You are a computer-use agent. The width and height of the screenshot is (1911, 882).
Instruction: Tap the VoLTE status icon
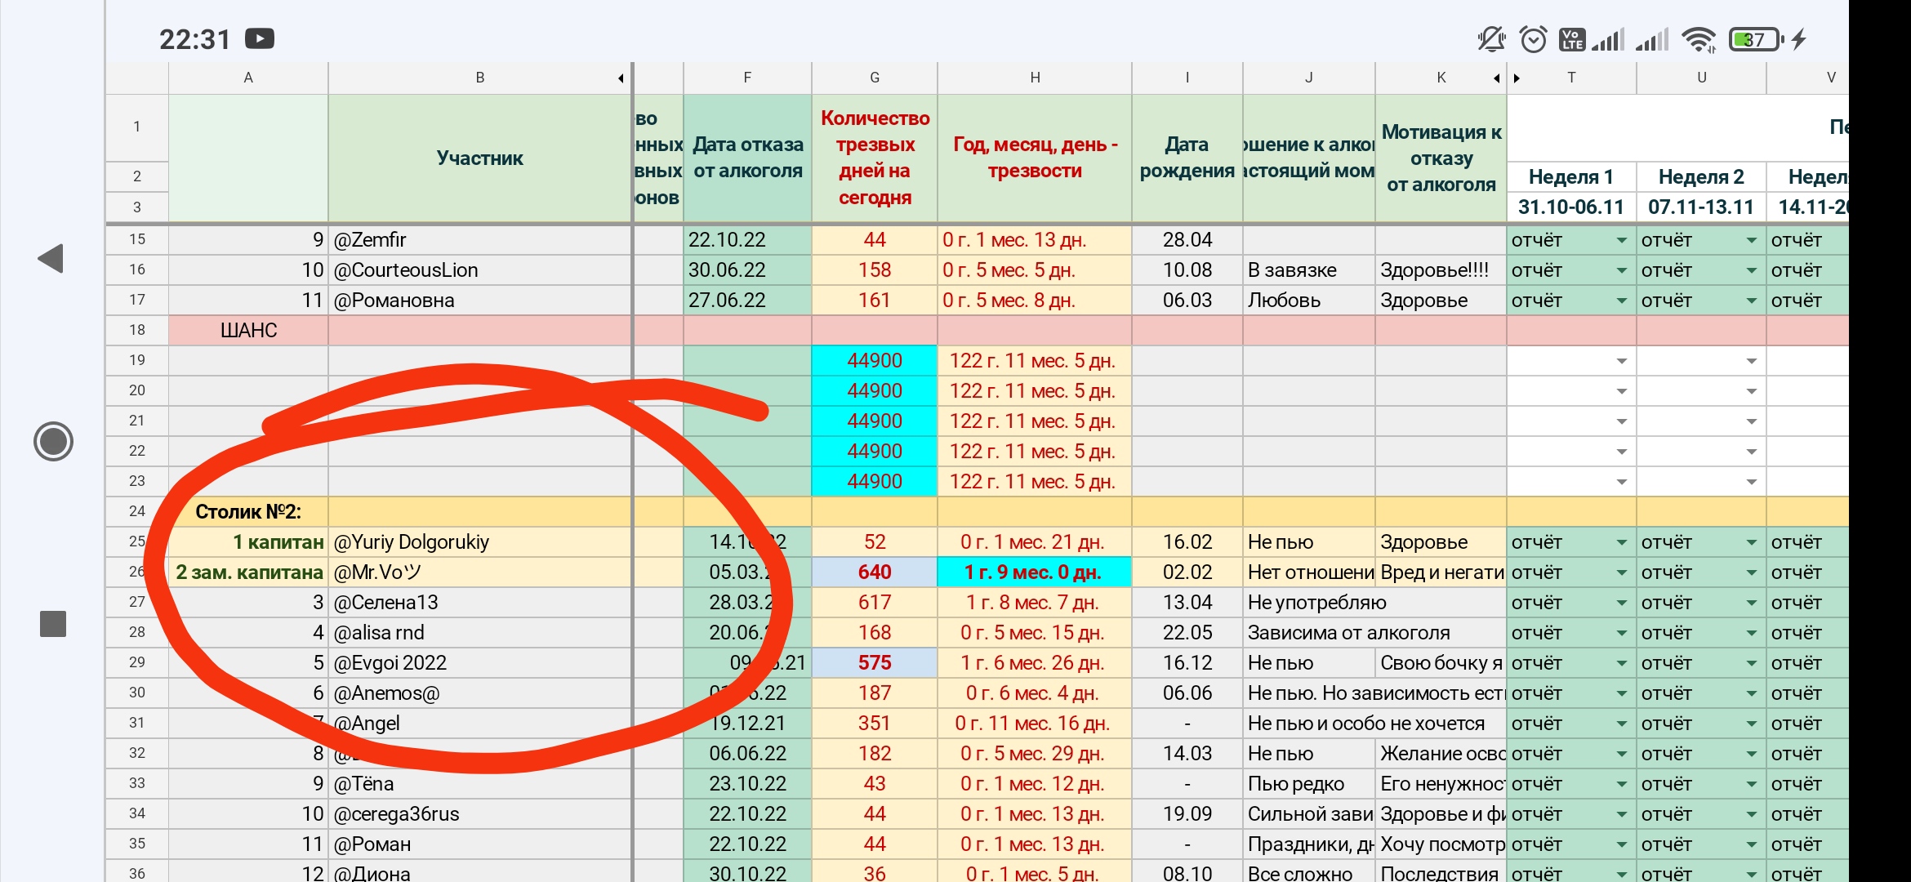pos(1572,39)
